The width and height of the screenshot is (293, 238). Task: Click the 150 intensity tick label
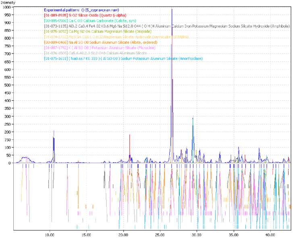pos(8,140)
